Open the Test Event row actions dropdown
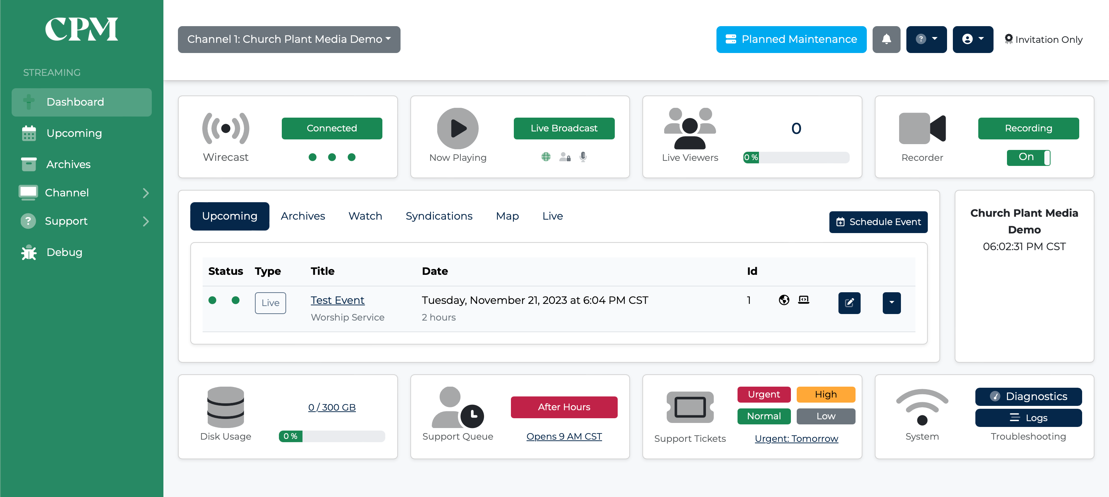 point(891,303)
